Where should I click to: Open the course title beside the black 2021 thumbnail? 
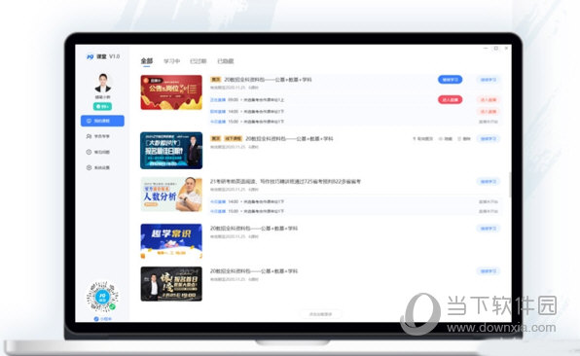point(254,271)
